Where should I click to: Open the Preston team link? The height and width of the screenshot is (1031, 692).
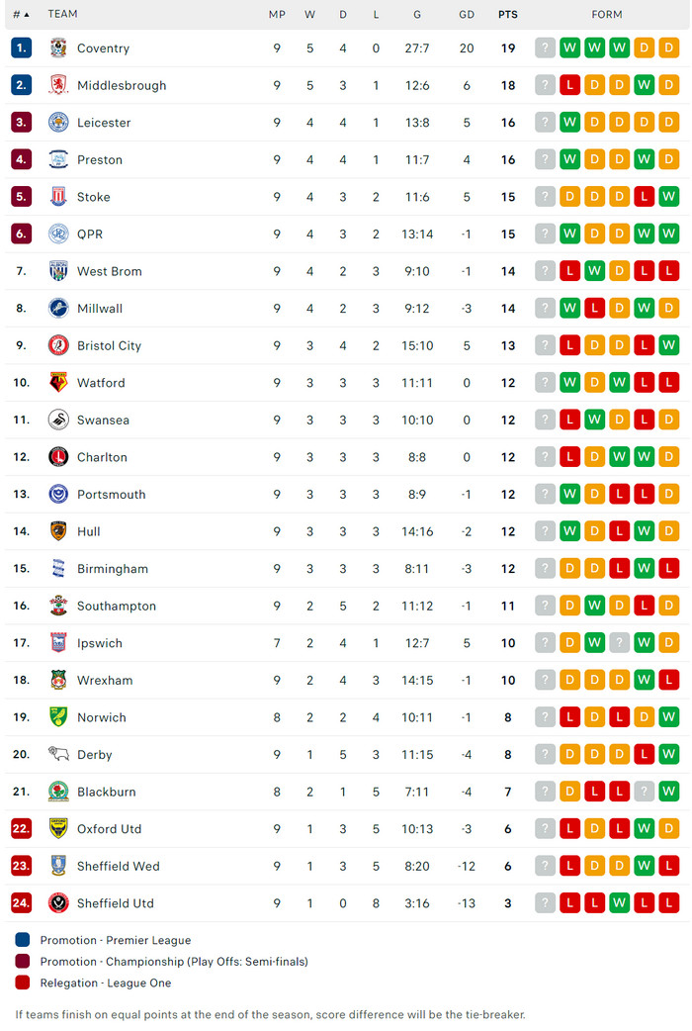pyautogui.click(x=100, y=160)
